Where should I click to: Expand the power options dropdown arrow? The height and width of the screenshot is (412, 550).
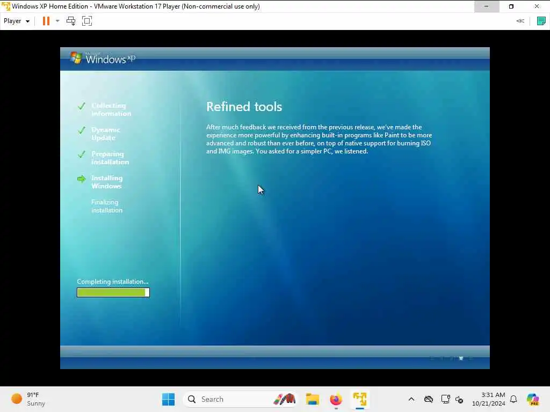click(x=57, y=21)
